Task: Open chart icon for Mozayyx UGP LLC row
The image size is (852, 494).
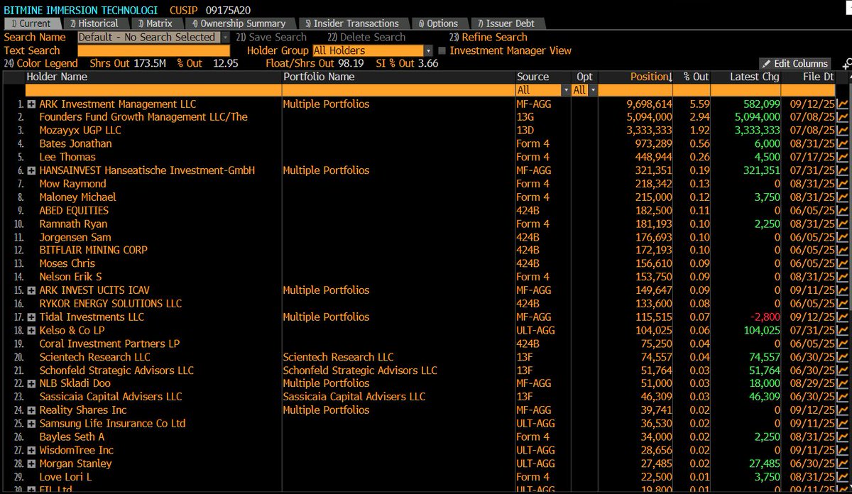Action: (843, 131)
